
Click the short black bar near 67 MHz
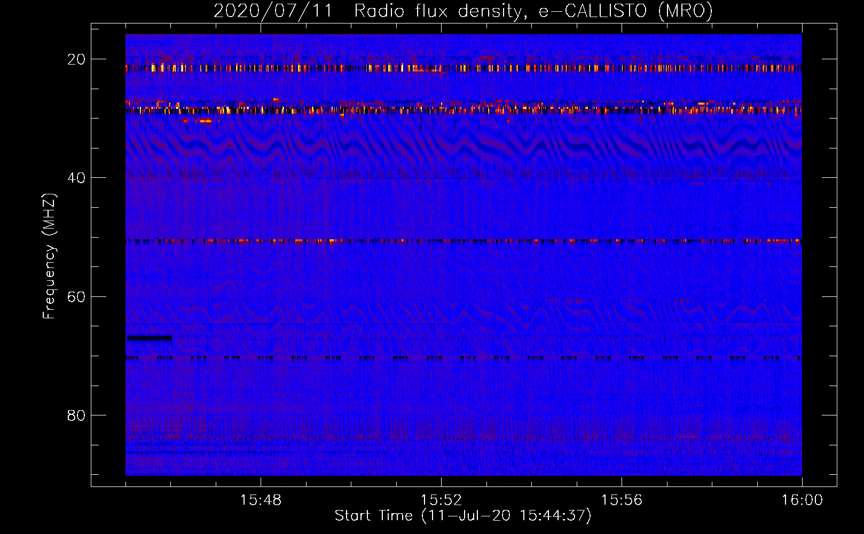(x=150, y=337)
